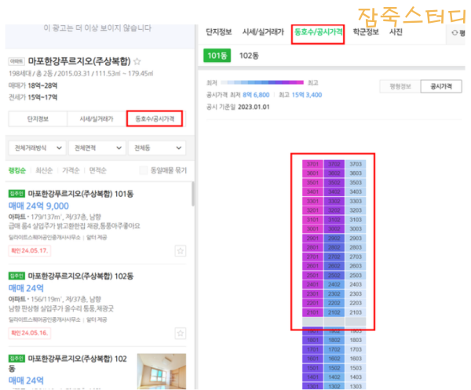Select 101동 building tab

pos(217,56)
